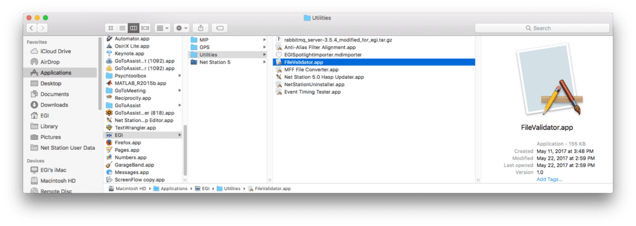
Task: Click the Messages.app icon
Action: (x=109, y=172)
